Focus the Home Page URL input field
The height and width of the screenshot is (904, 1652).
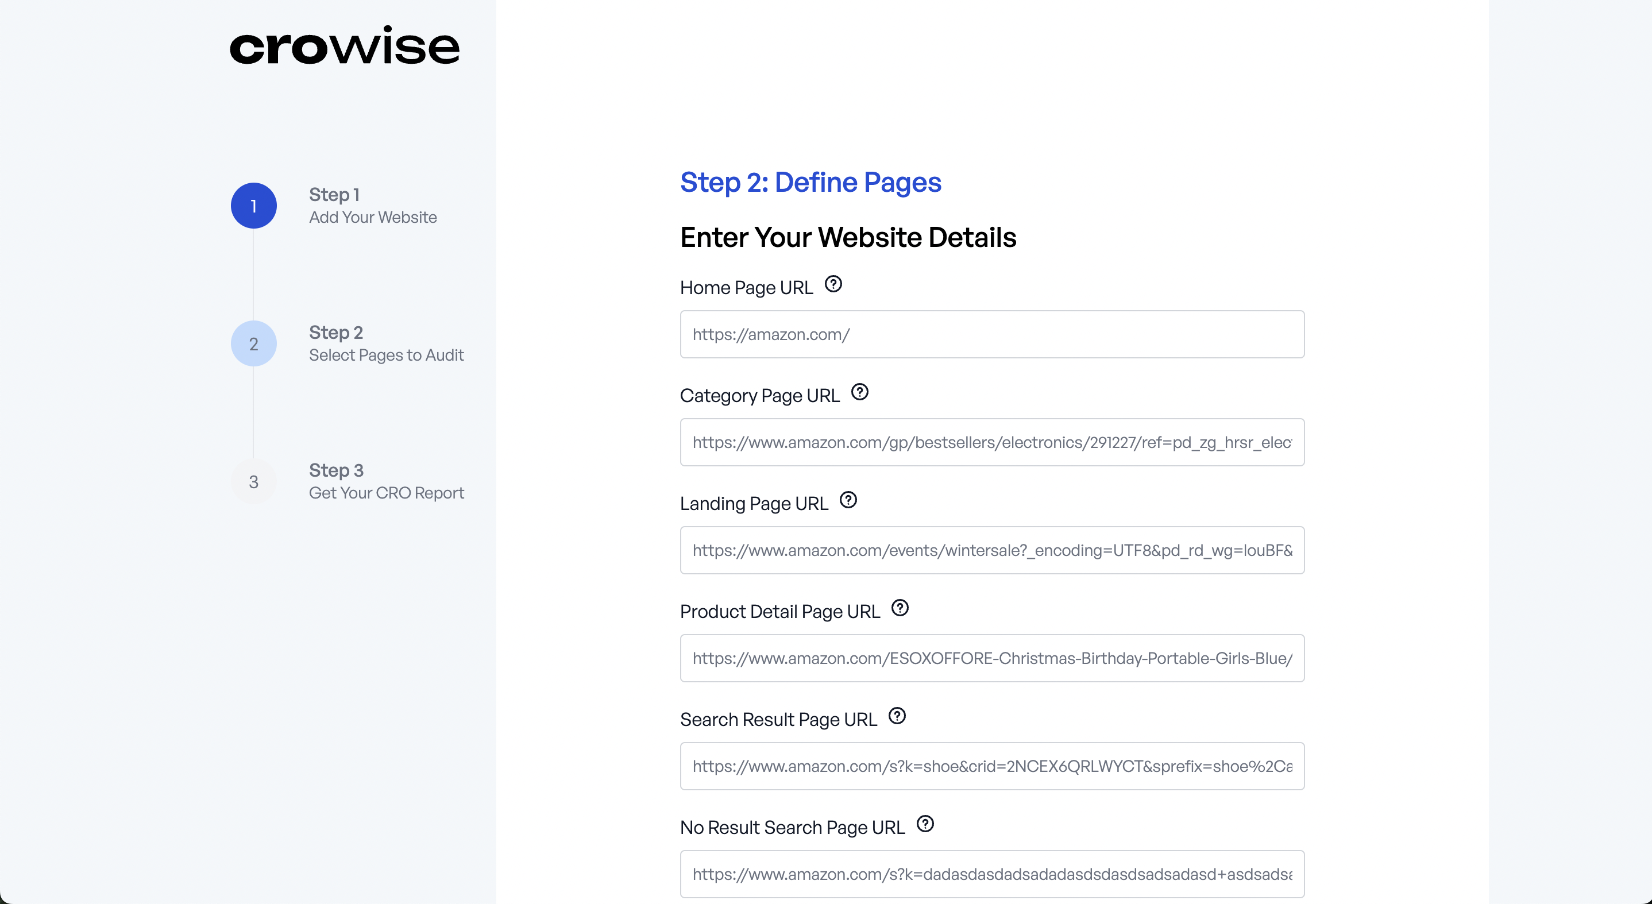pos(991,335)
